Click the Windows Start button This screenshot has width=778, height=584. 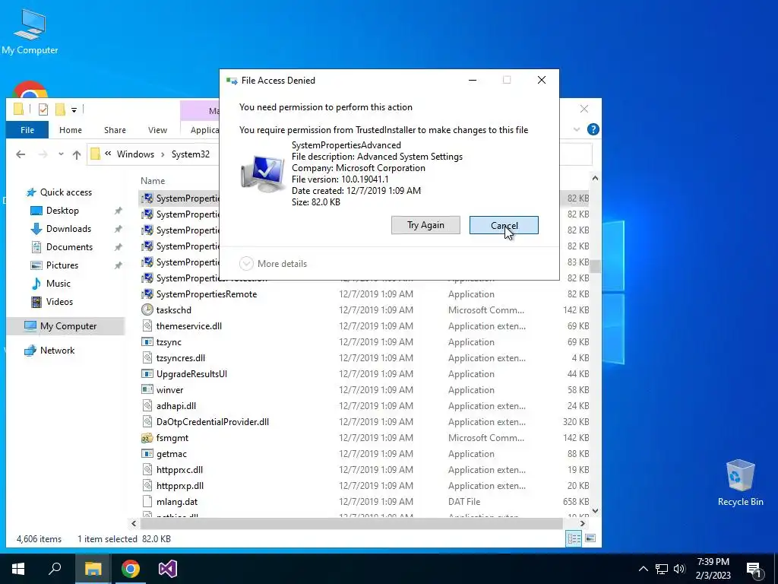click(18, 569)
